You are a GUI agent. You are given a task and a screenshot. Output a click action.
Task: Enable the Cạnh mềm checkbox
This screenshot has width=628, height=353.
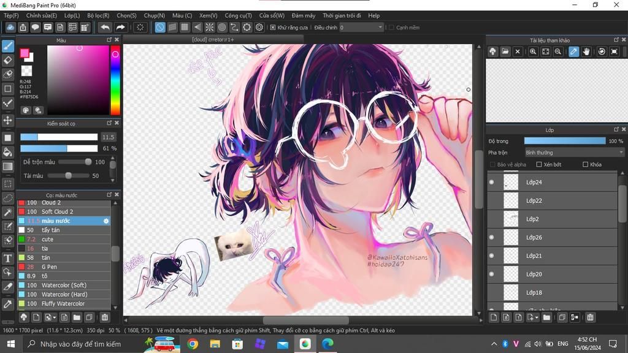coord(391,28)
